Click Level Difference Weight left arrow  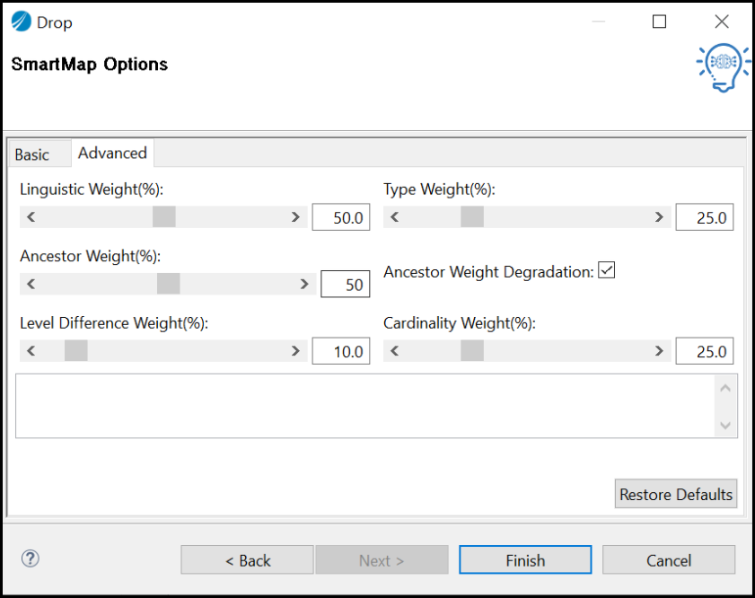[x=31, y=351]
